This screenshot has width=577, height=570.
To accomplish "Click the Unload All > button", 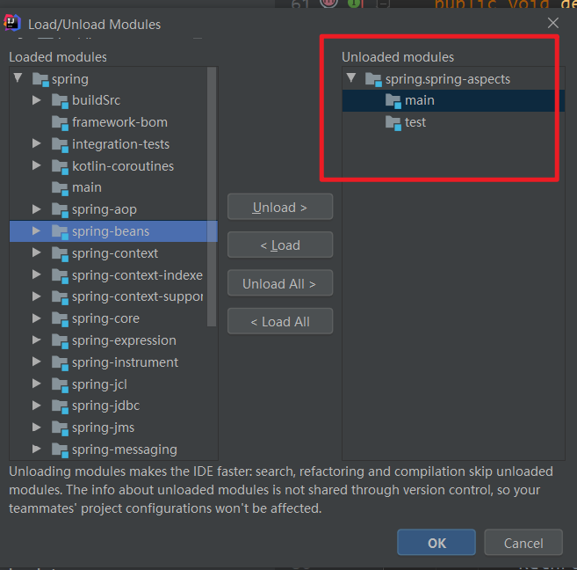I will click(280, 283).
